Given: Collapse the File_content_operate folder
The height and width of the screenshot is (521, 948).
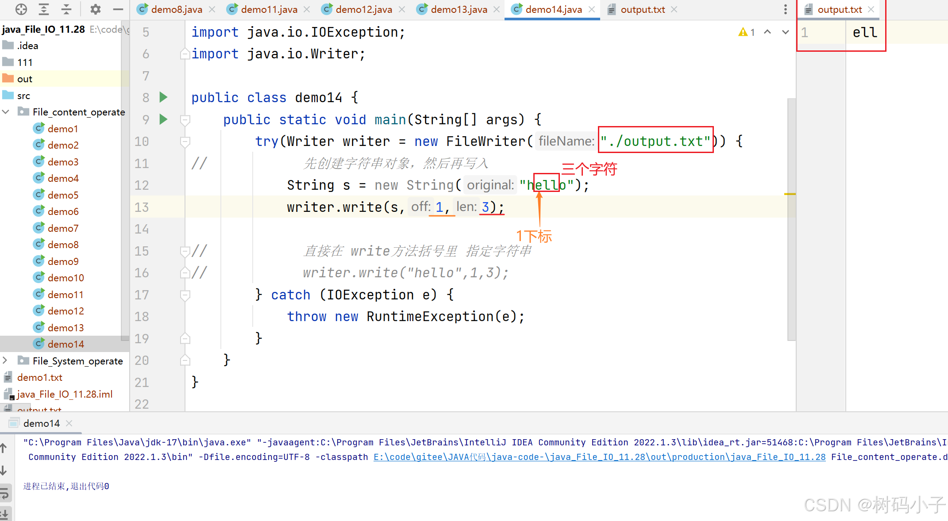Looking at the screenshot, I should click(x=6, y=112).
